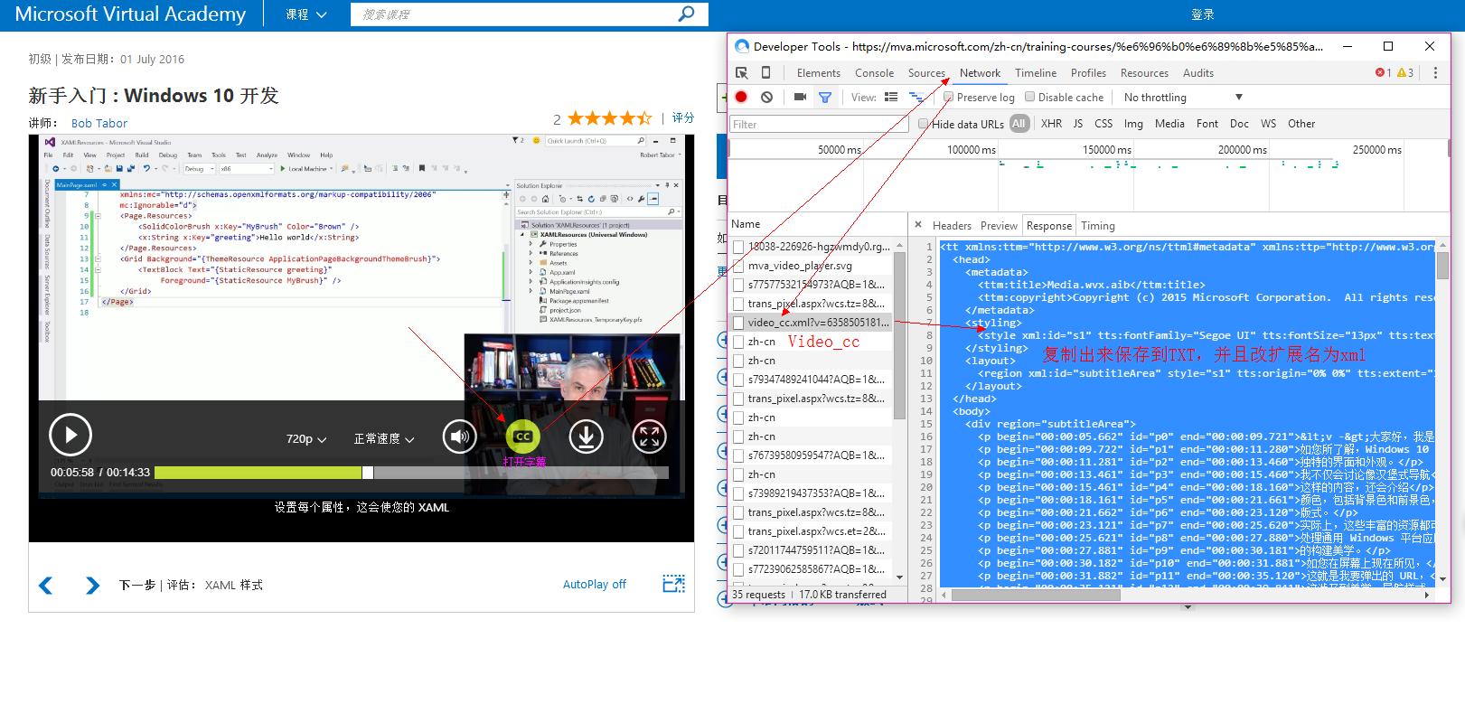This screenshot has height=704, width=1465.
Task: Toggle captions with the green CC button
Action: pos(522,437)
